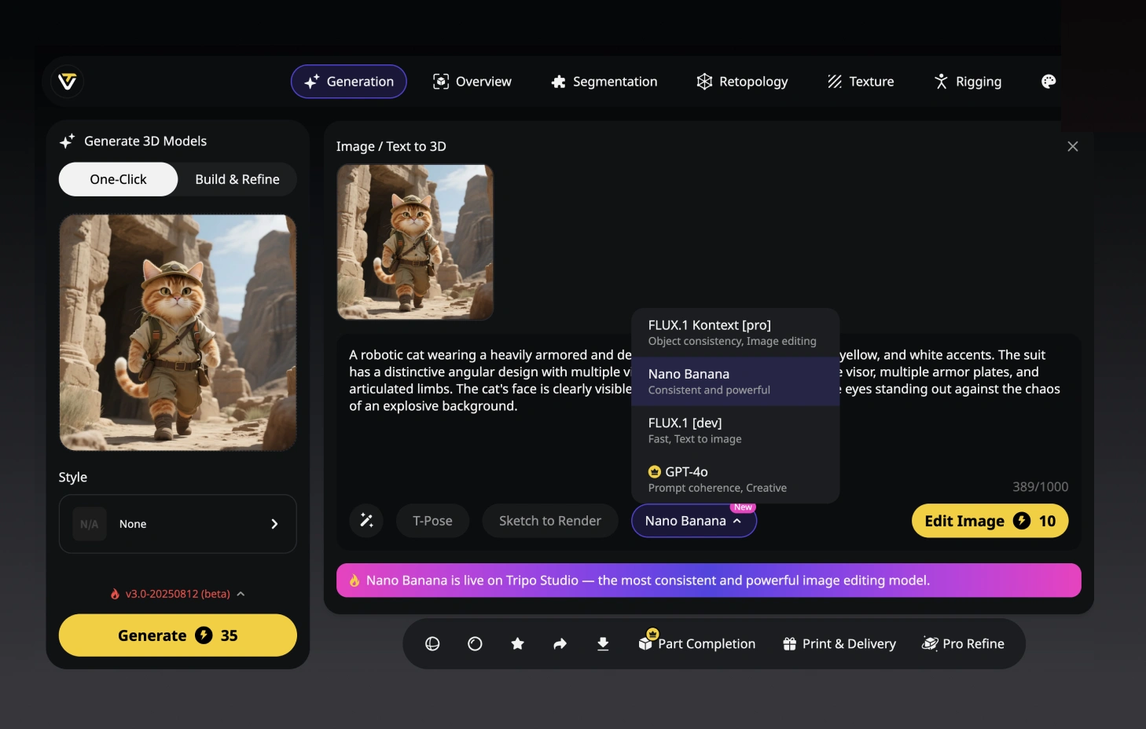The width and height of the screenshot is (1146, 729).
Task: Click the magic wand prompt enhance icon
Action: click(366, 521)
